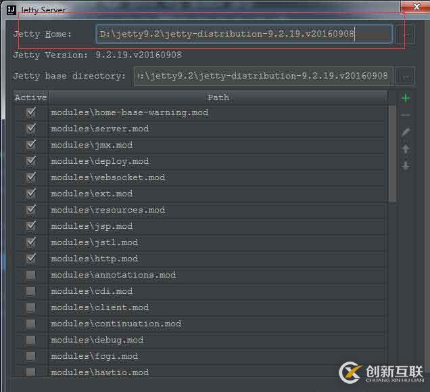Uncheck resources.mod module checkbox
This screenshot has height=392, width=430.
pyautogui.click(x=30, y=210)
